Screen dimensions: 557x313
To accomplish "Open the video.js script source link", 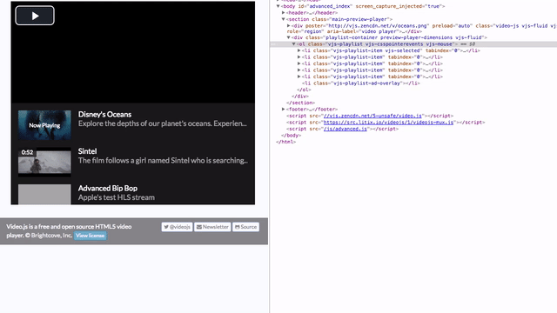I will click(372, 116).
